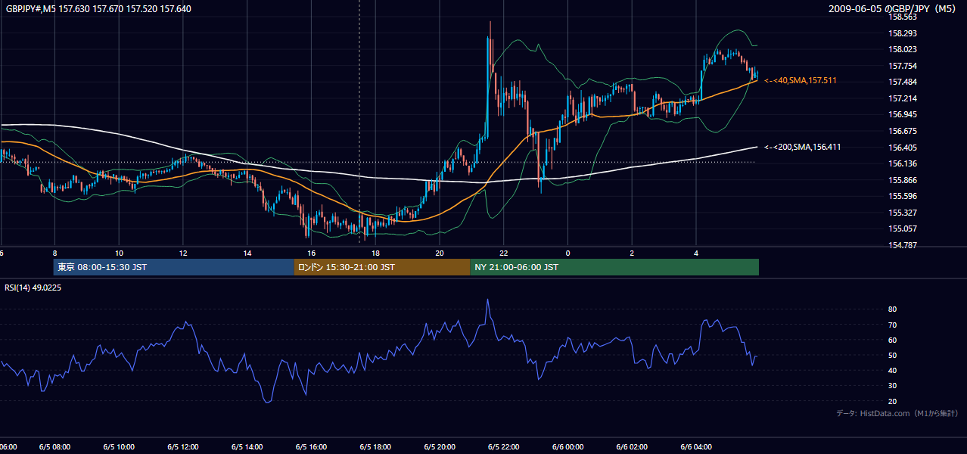The width and height of the screenshot is (967, 454).
Task: Click price level 158.023 on the axis
Action: (903, 50)
